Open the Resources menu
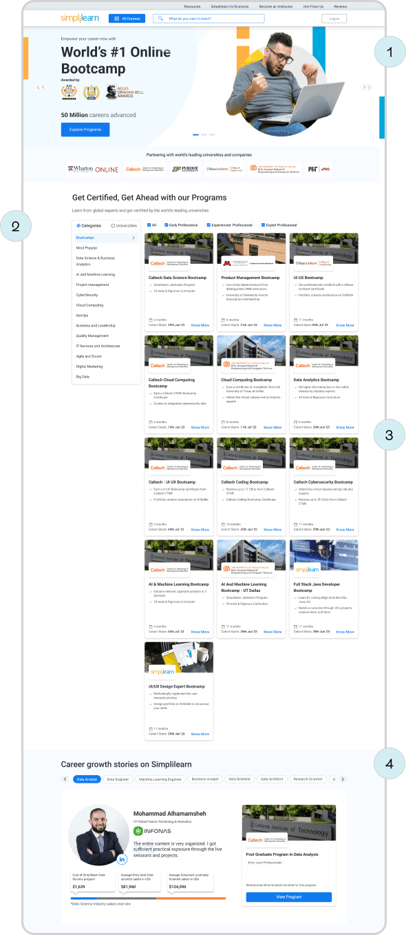 click(192, 6)
